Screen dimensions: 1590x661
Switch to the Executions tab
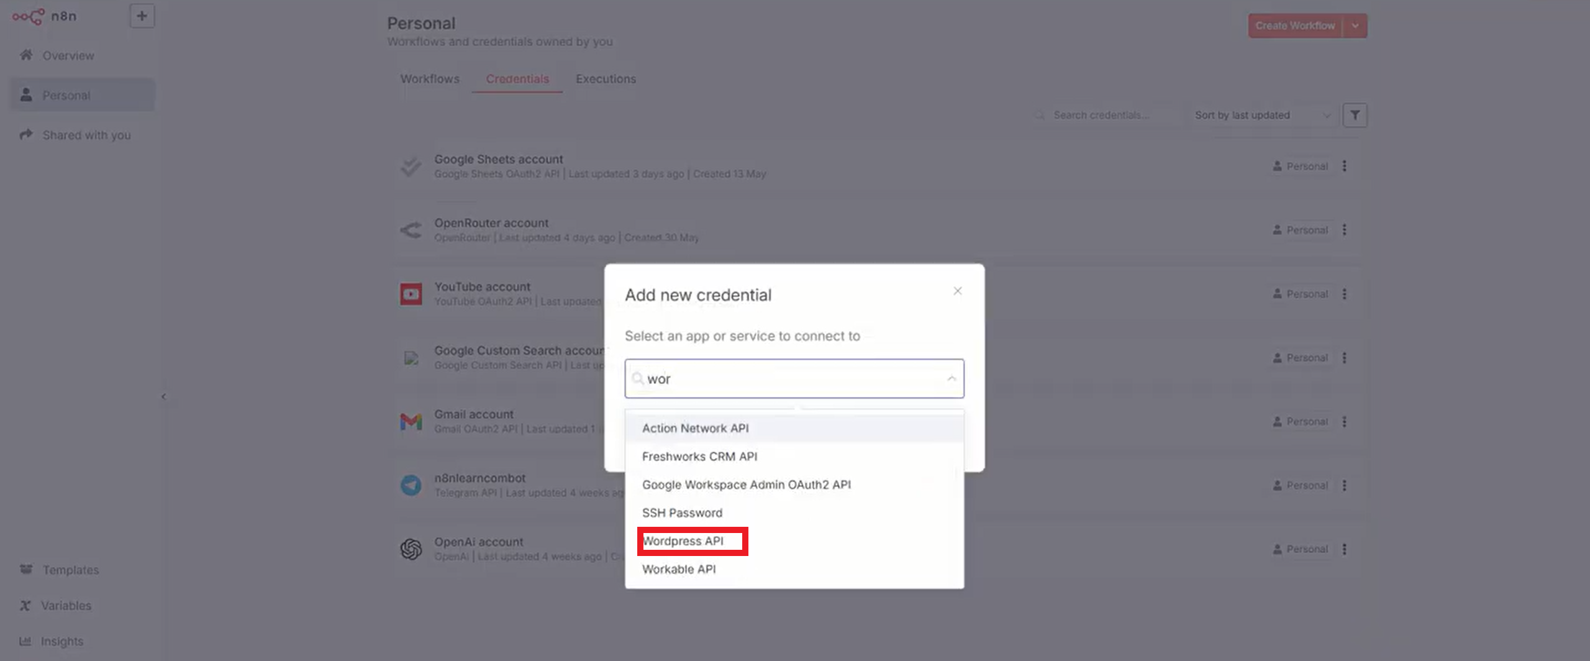[606, 79]
